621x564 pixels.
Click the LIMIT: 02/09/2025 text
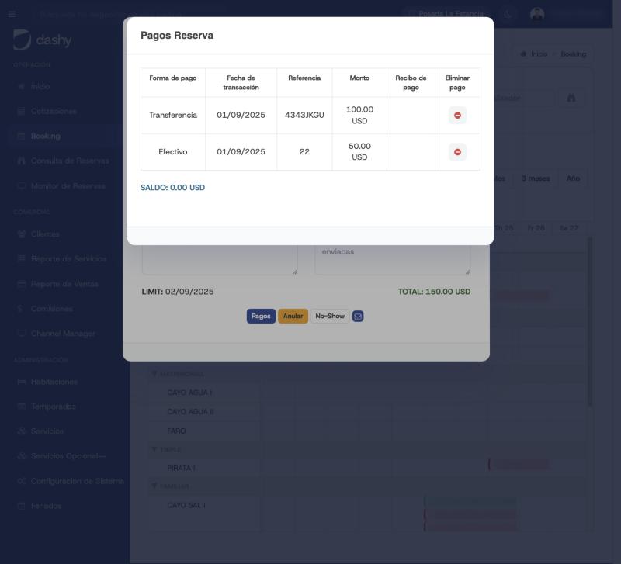pyautogui.click(x=178, y=292)
